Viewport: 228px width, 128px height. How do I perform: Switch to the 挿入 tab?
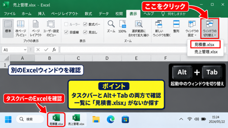[x=41, y=14]
